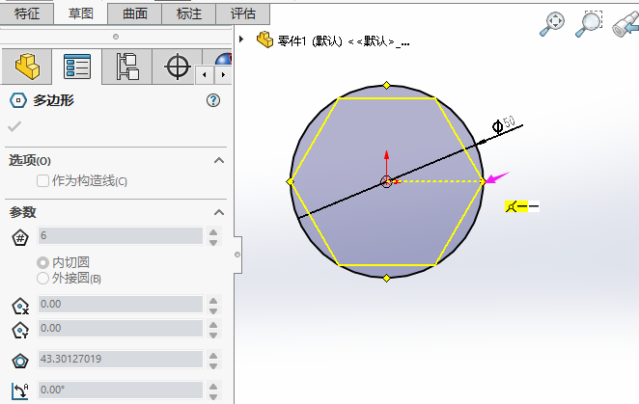This screenshot has height=404, width=639.
Task: Click the Zoom to Area icon
Action: 589,23
